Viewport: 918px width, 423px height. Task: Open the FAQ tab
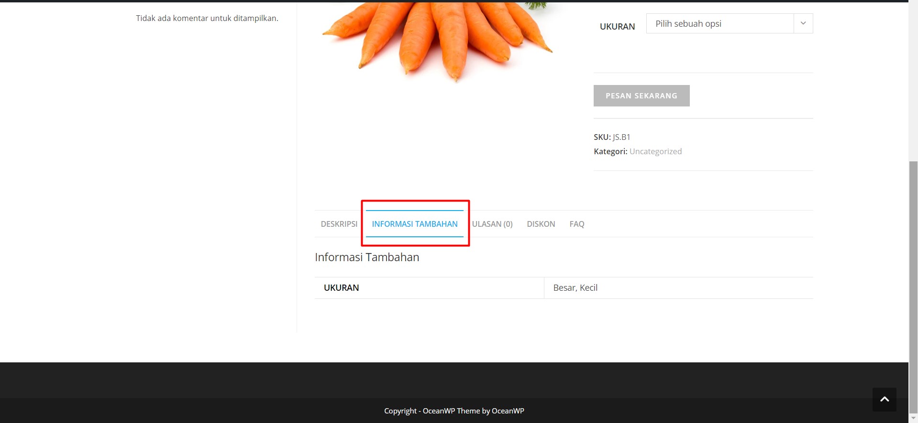(x=577, y=224)
